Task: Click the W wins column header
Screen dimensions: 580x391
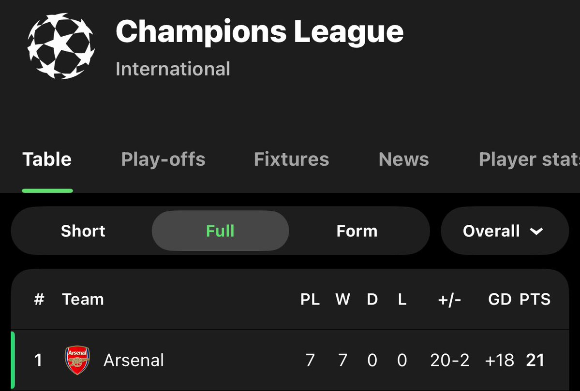Action: [342, 300]
